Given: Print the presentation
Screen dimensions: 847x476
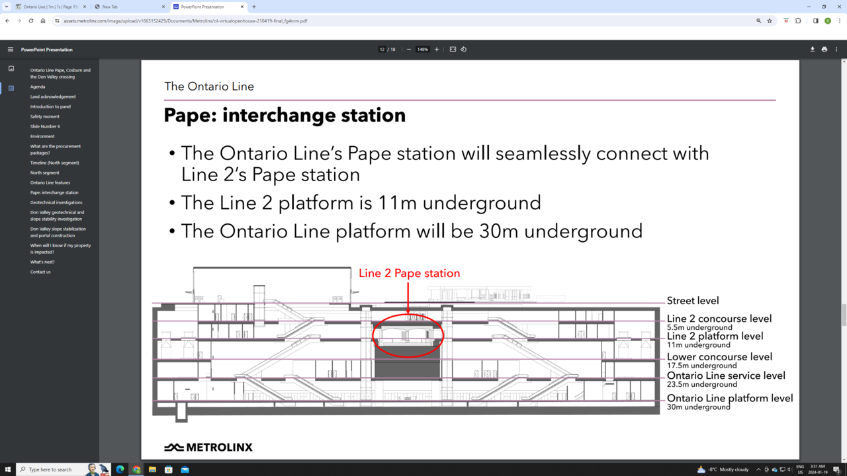Looking at the screenshot, I should [825, 49].
